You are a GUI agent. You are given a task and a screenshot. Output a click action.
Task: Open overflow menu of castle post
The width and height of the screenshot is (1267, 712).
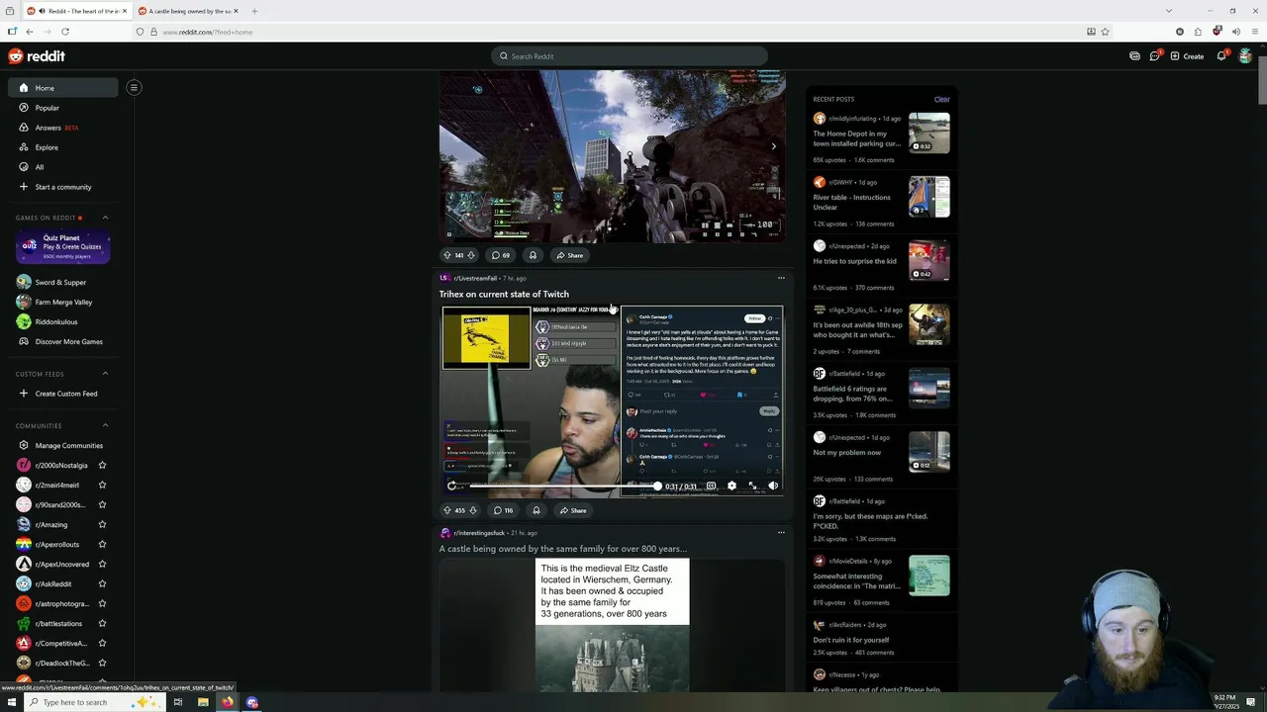[781, 533]
